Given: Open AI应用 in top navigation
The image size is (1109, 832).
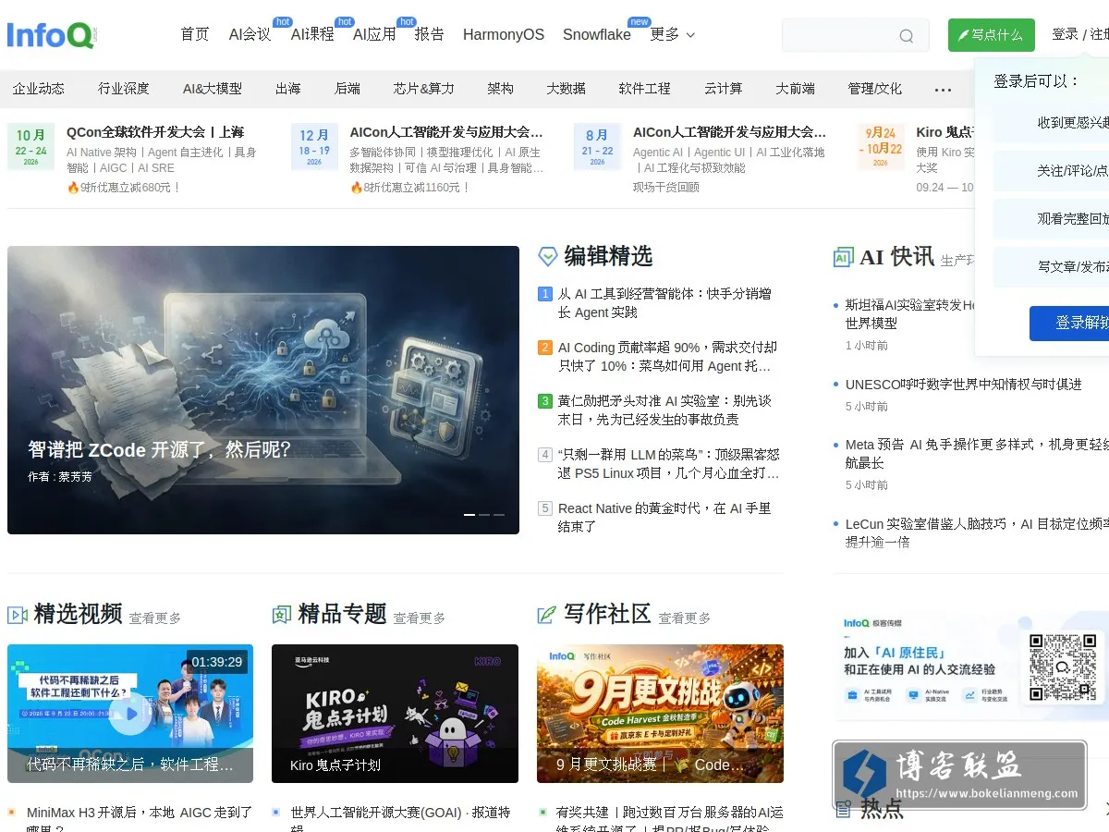Looking at the screenshot, I should (374, 34).
